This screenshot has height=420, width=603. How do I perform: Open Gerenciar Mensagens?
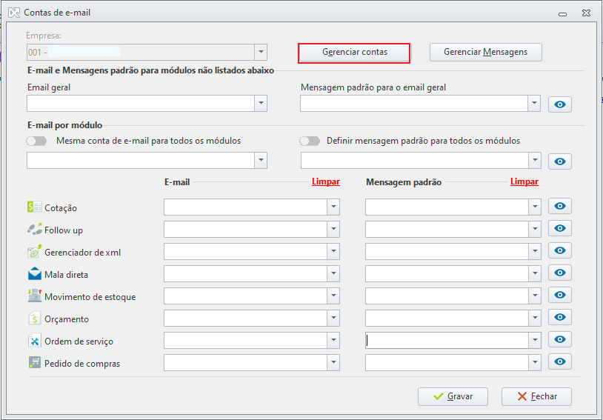(x=485, y=53)
